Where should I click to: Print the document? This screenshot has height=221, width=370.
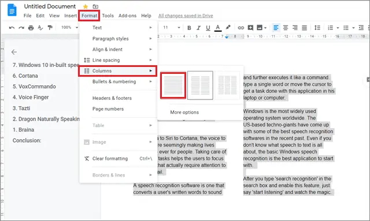(x=31, y=28)
